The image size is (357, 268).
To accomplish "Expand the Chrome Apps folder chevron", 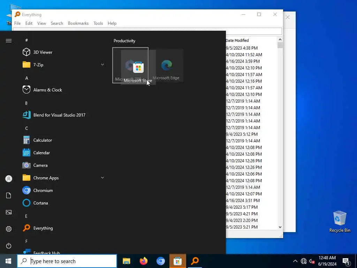I will (102, 178).
